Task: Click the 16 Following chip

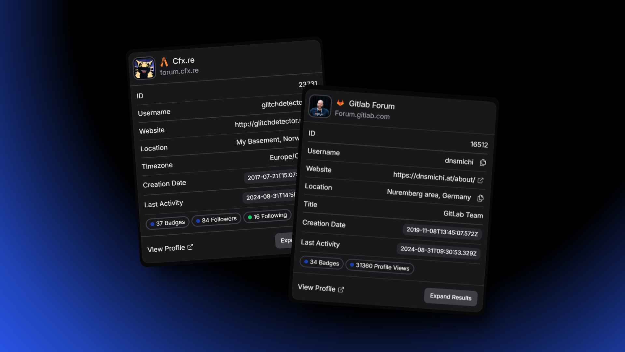Action: tap(267, 216)
